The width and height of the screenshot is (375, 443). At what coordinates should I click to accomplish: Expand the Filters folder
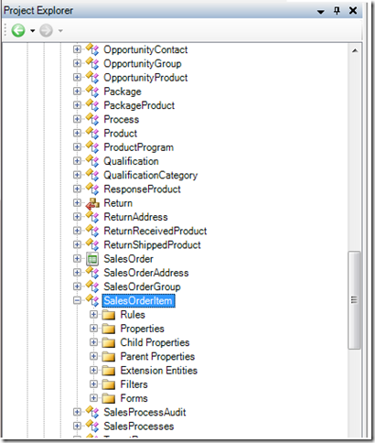93,384
